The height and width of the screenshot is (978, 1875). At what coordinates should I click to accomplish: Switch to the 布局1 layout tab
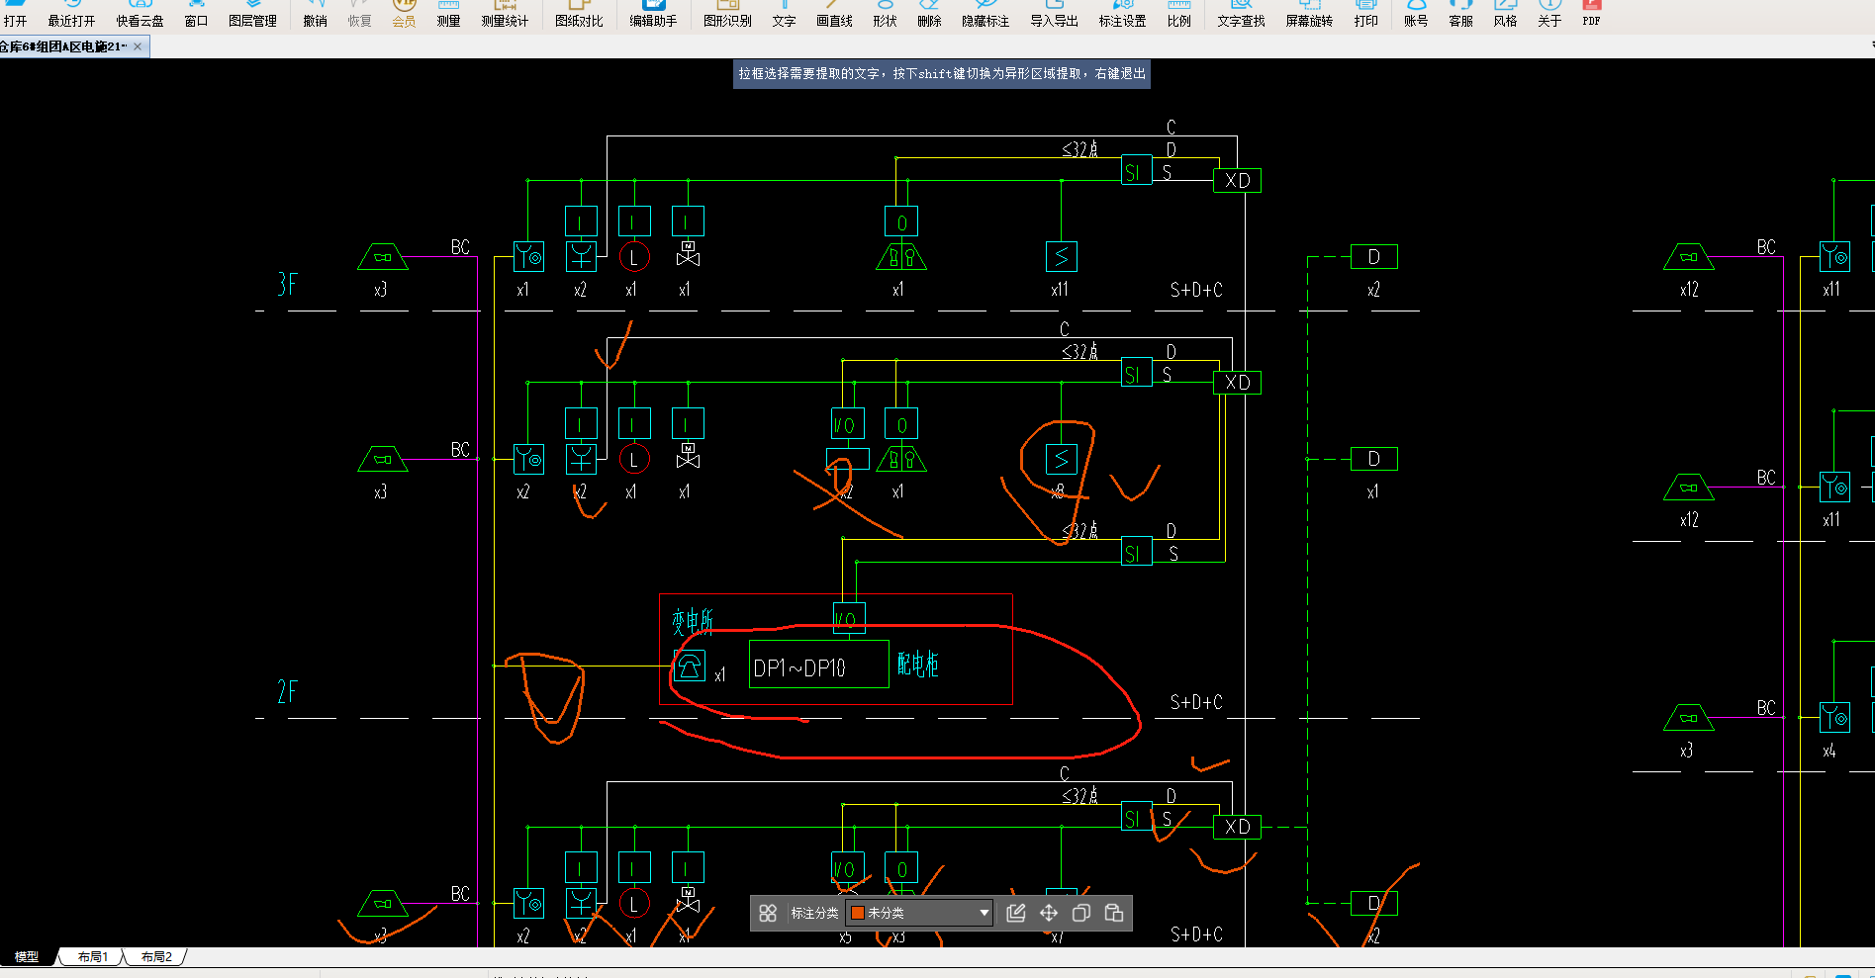92,956
